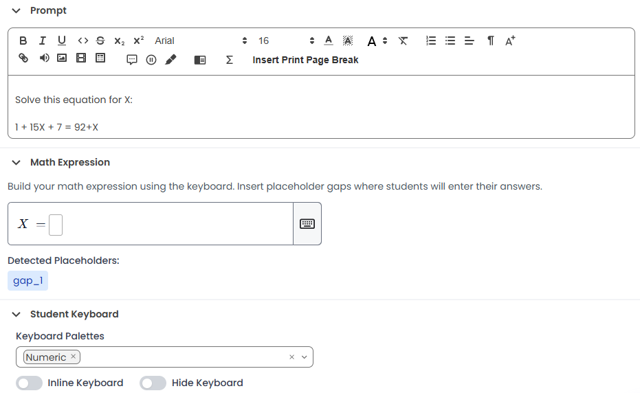
Task: Click the Detected Placeholders label
Action: tap(63, 260)
